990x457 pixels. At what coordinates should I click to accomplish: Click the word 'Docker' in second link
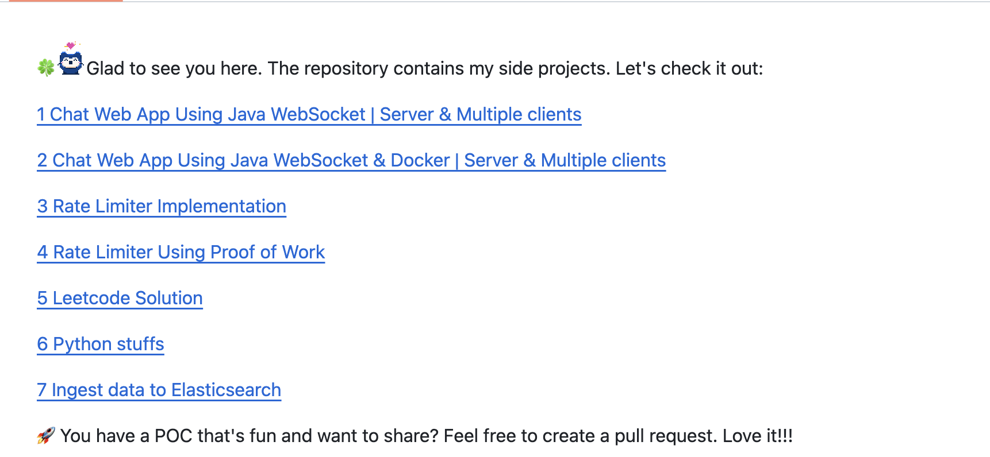pyautogui.click(x=420, y=160)
